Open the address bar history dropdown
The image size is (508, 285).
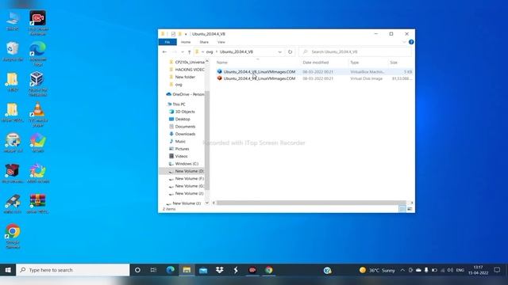coord(279,51)
